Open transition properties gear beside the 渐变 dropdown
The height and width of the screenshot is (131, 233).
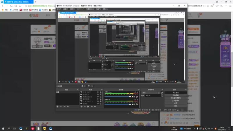tap(162, 93)
